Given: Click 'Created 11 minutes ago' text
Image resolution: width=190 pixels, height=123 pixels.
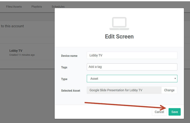Looking at the screenshot, I should (x=22, y=55).
